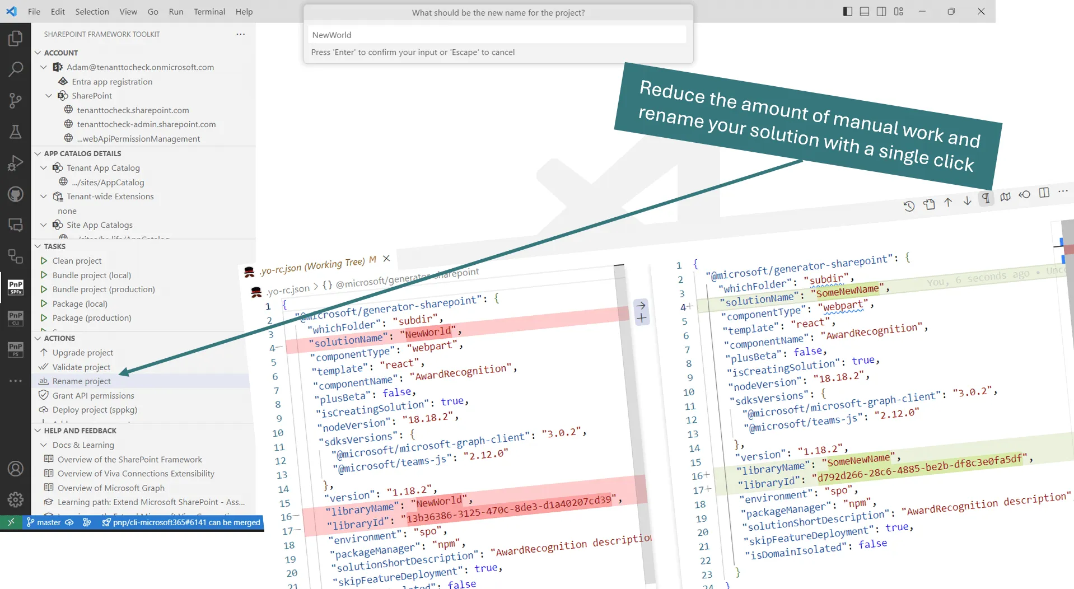This screenshot has height=589, width=1074.
Task: Click the project name input field
Action: tap(497, 35)
